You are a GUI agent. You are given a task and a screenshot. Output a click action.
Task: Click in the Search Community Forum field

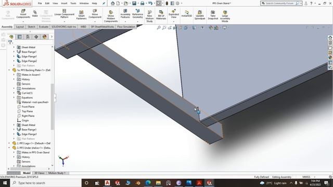click(279, 3)
